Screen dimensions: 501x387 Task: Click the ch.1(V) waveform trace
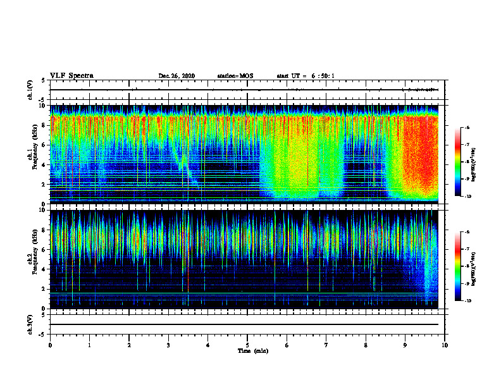tap(244, 90)
